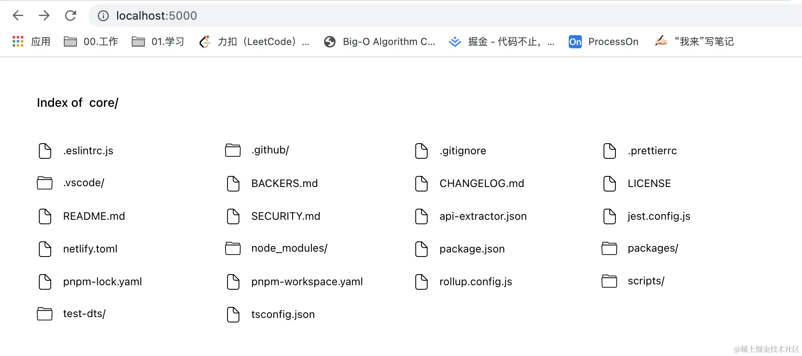Viewport: 802px width, 356px height.
Task: Click the package.json file icon
Action: [x=421, y=249]
